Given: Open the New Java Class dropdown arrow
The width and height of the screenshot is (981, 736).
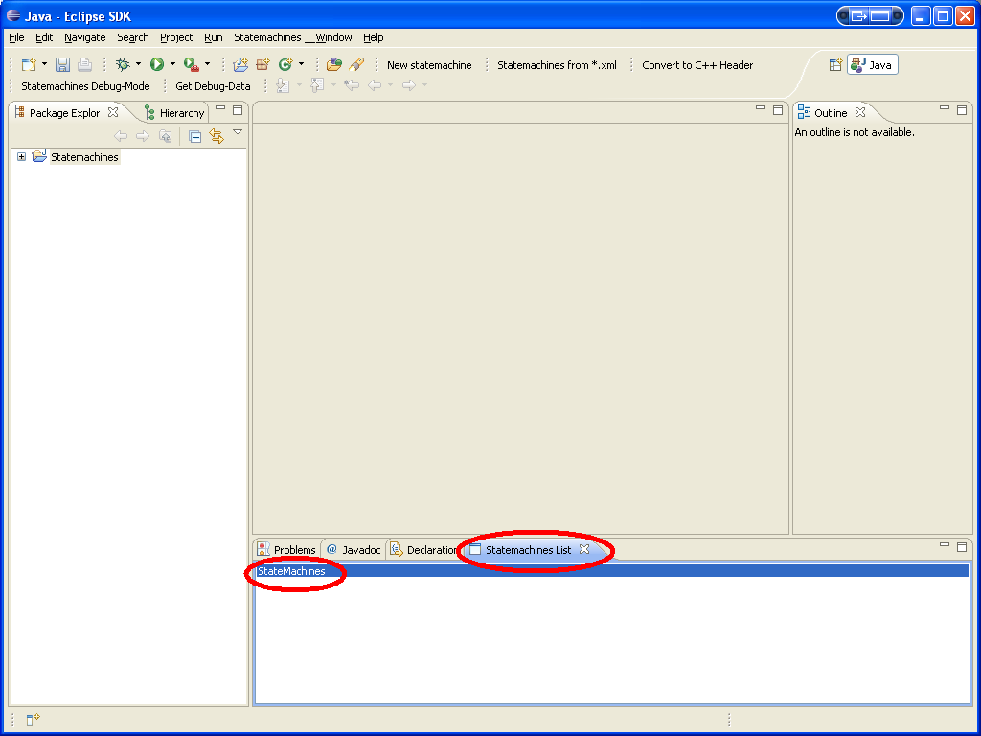Looking at the screenshot, I should [x=301, y=64].
